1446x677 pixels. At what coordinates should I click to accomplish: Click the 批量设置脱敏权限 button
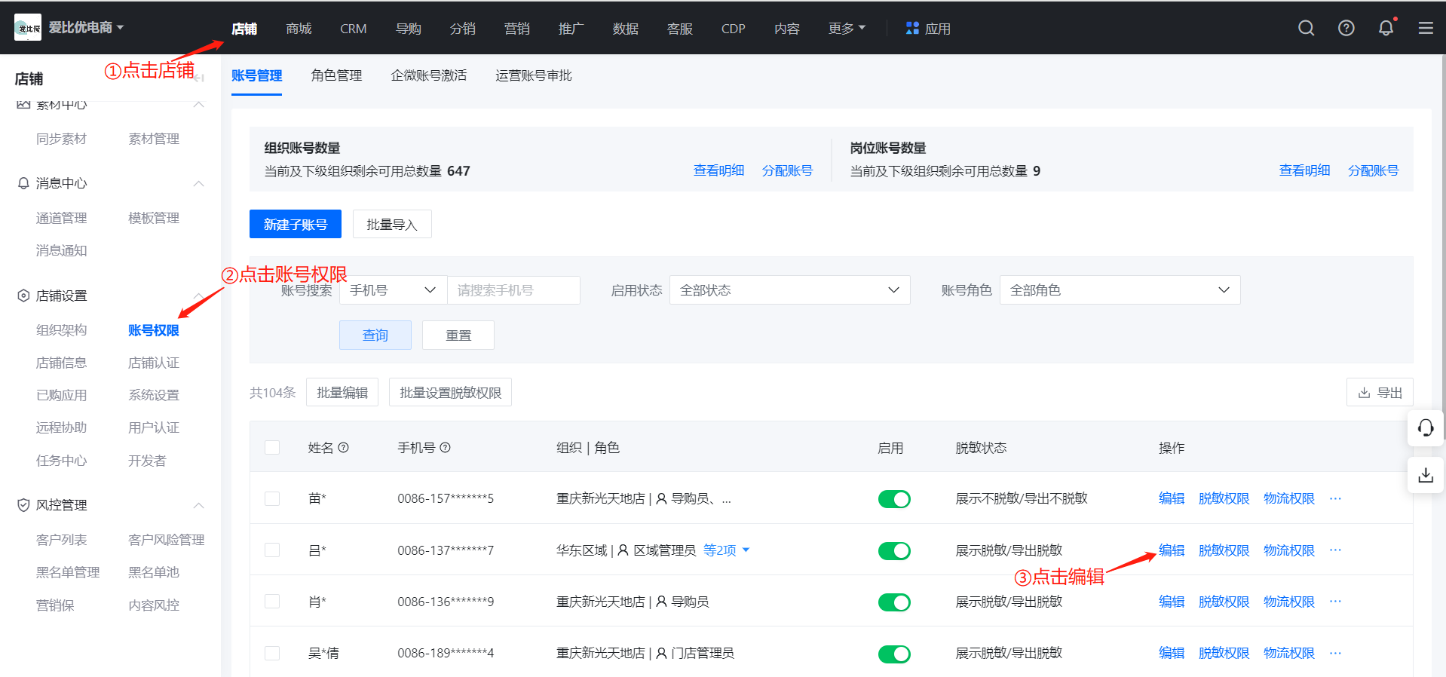click(x=450, y=393)
